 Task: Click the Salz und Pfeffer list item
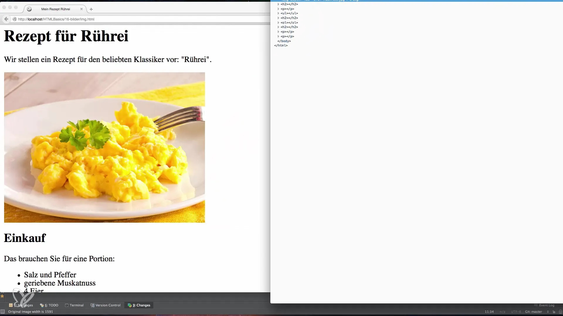point(50,275)
